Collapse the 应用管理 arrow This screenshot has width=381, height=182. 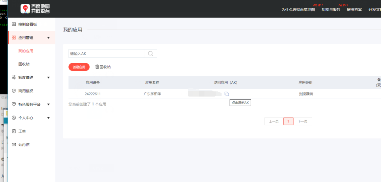(48, 38)
